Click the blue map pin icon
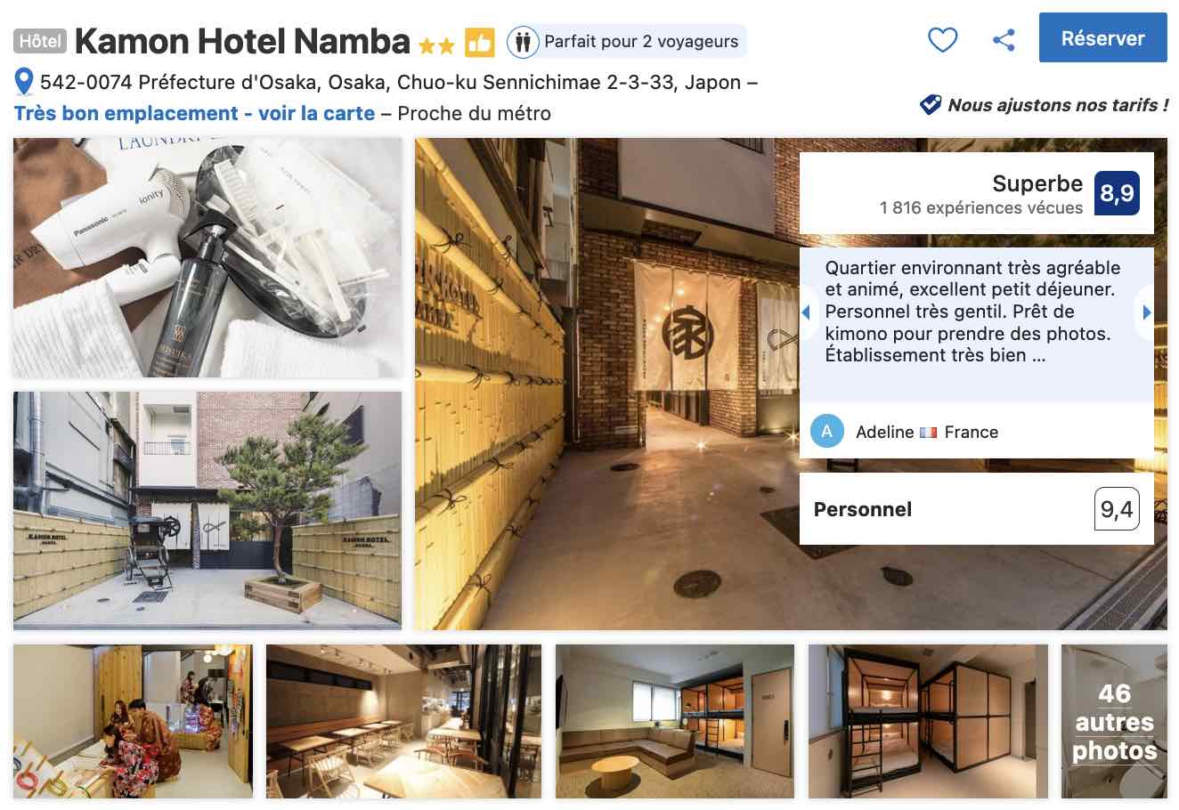Screen dimensions: 1179x810 tap(25, 83)
